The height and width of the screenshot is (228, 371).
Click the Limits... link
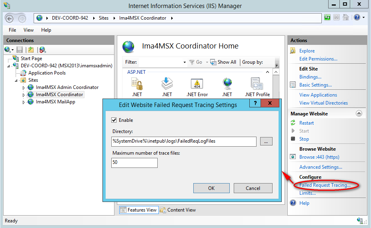tap(307, 193)
